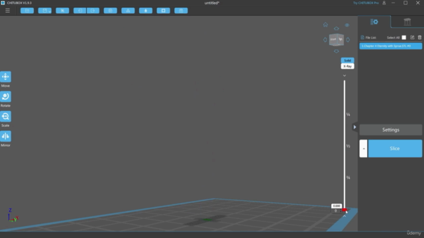Click the down chevron above layer slider
This screenshot has width=424, height=238.
pos(344,75)
